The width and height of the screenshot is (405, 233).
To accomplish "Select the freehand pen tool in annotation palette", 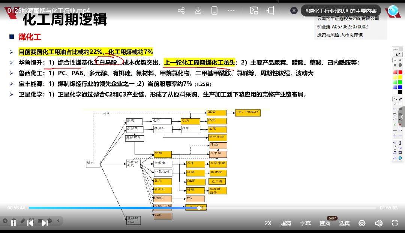I will coord(394,99).
